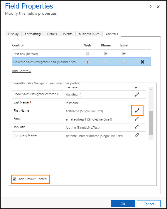Edit the First Name property binding

pyautogui.click(x=137, y=111)
